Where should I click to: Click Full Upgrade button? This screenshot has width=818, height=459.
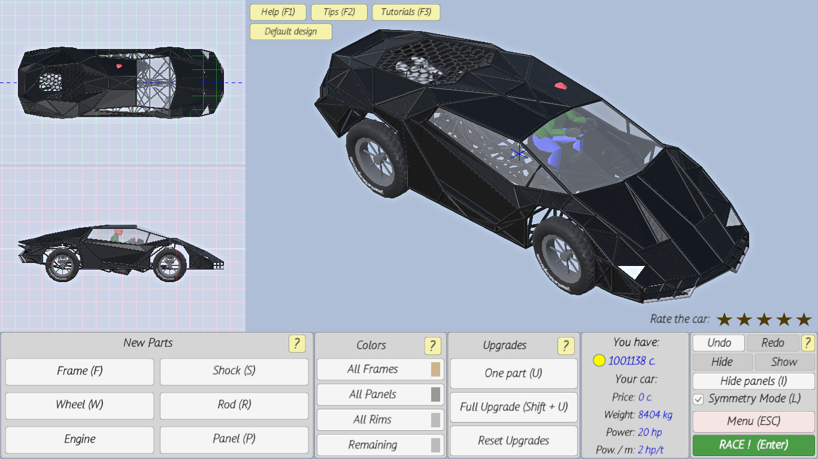coord(513,407)
